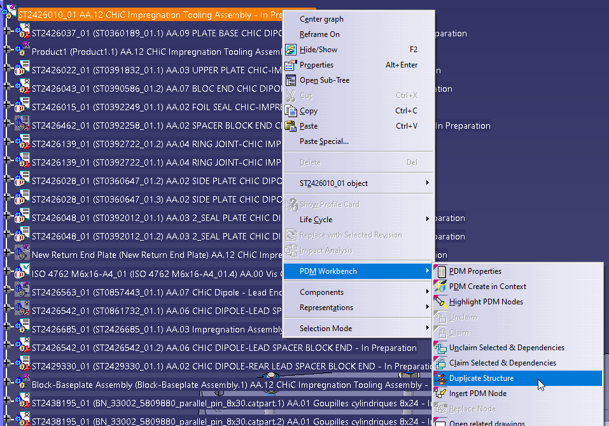Expand the Block-Baseplate Assembly tree node
Image resolution: width=609 pixels, height=426 pixels.
click(x=7, y=385)
